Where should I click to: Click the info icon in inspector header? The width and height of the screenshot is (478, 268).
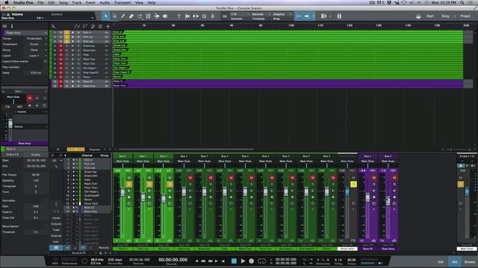pyautogui.click(x=12, y=27)
